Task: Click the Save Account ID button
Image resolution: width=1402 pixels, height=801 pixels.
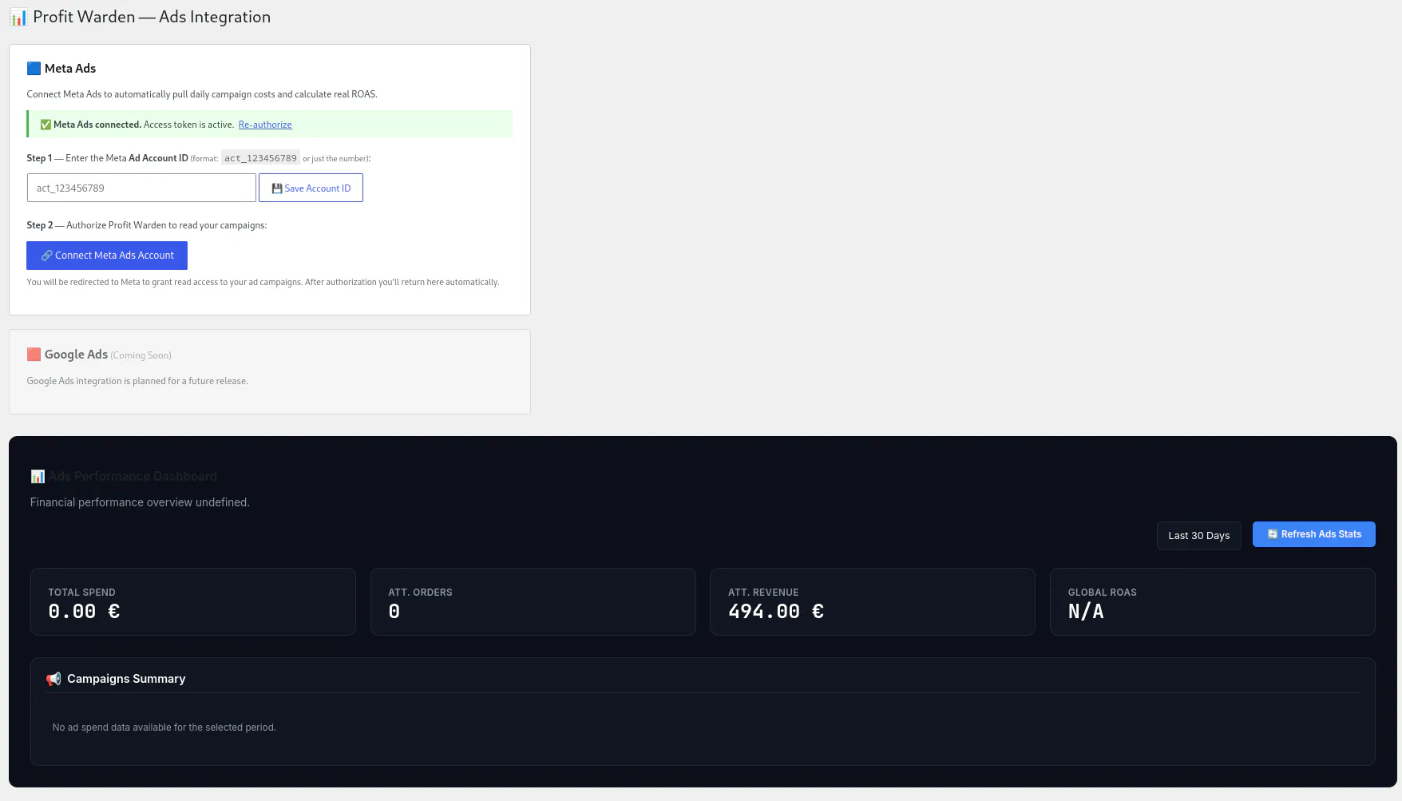Action: point(311,188)
